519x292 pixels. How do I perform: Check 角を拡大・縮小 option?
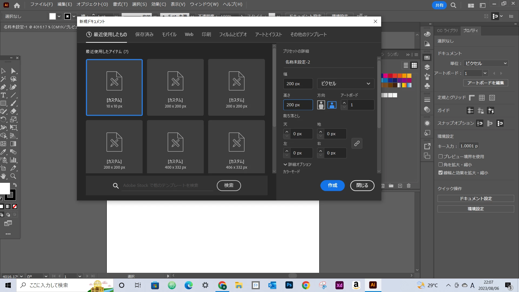(441, 165)
